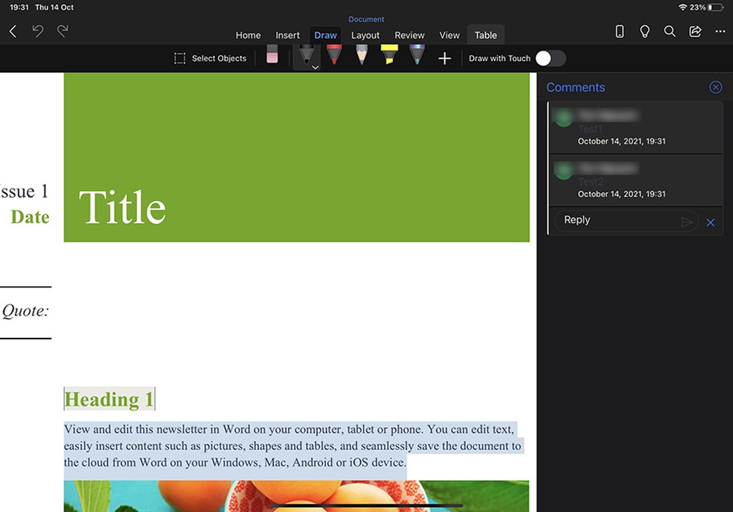Select the yellow highlighter tool

(x=389, y=55)
